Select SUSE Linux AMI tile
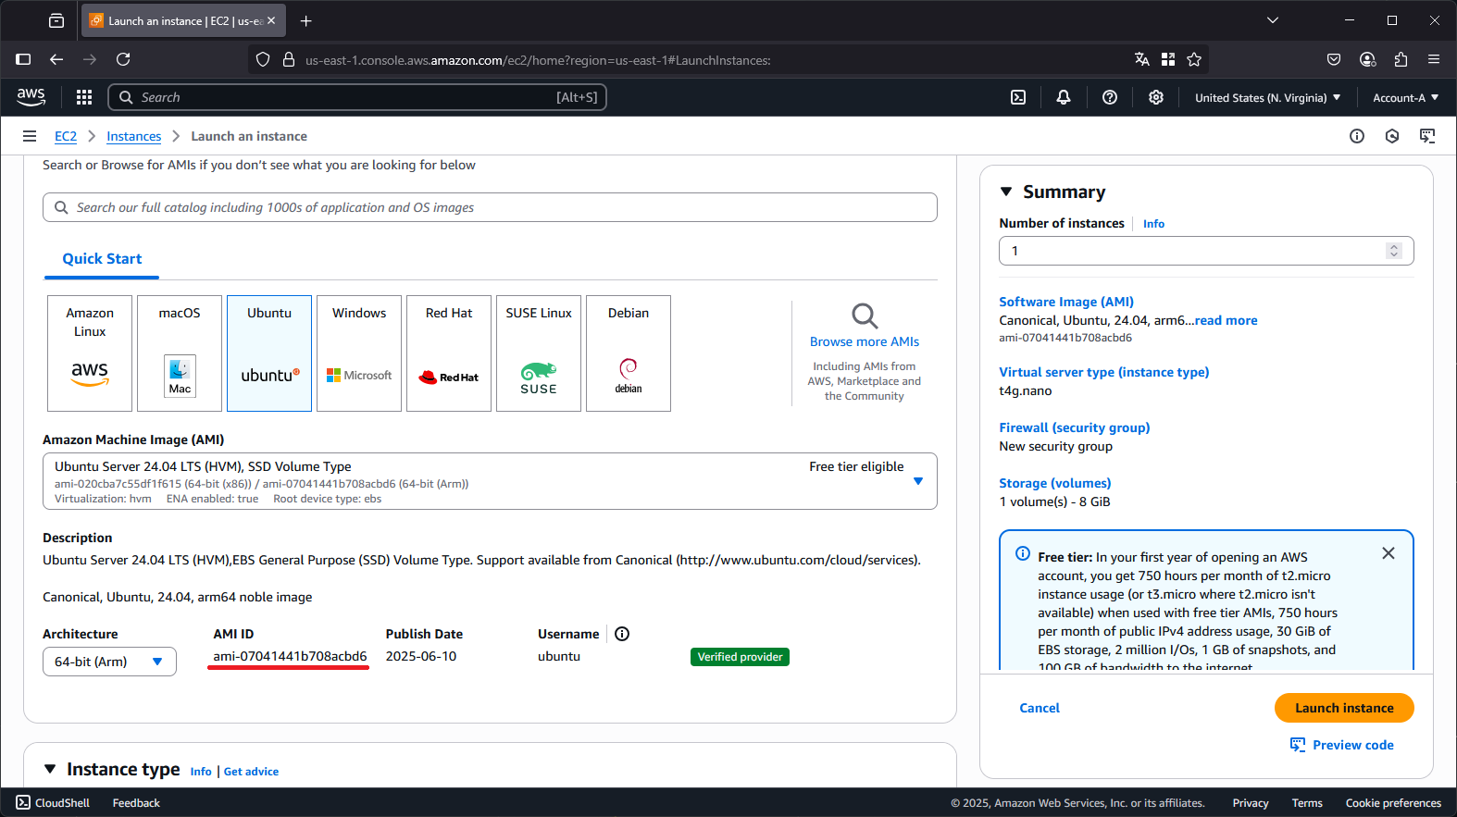The width and height of the screenshot is (1457, 817). [x=539, y=353]
